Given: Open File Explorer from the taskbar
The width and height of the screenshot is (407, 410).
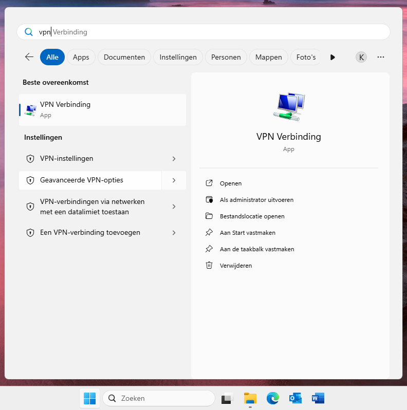Looking at the screenshot, I should [x=250, y=398].
